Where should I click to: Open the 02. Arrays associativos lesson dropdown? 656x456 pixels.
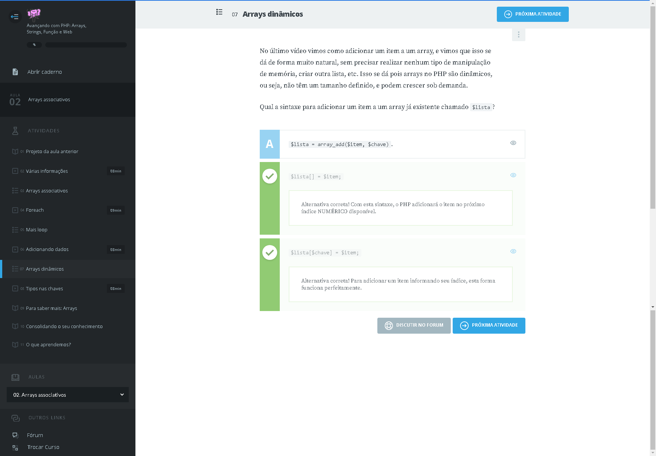point(68,395)
